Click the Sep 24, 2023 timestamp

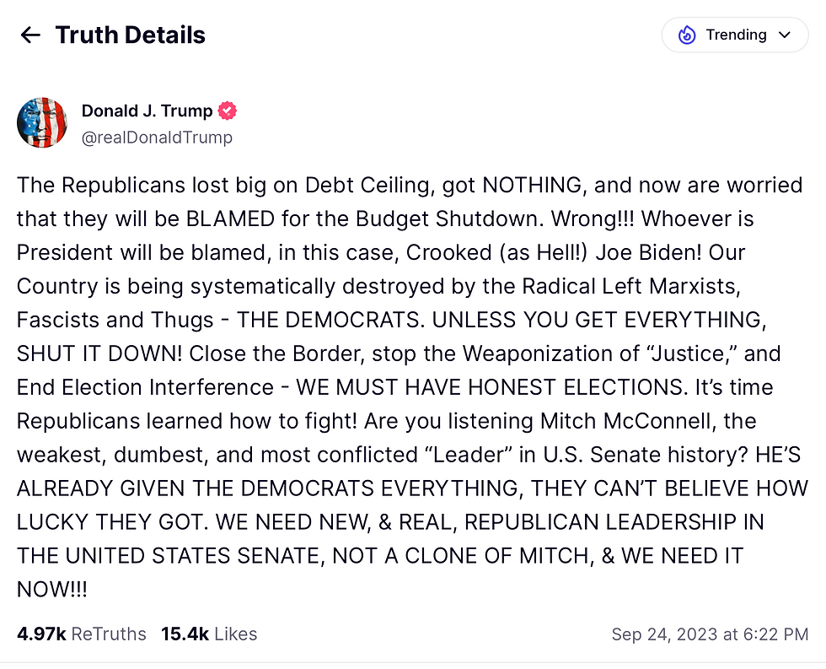coord(710,634)
